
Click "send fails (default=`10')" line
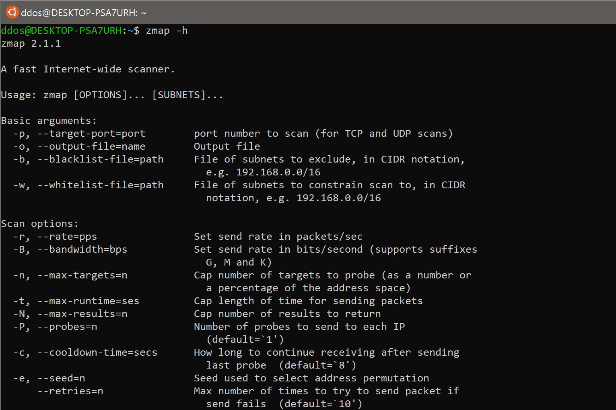[284, 404]
